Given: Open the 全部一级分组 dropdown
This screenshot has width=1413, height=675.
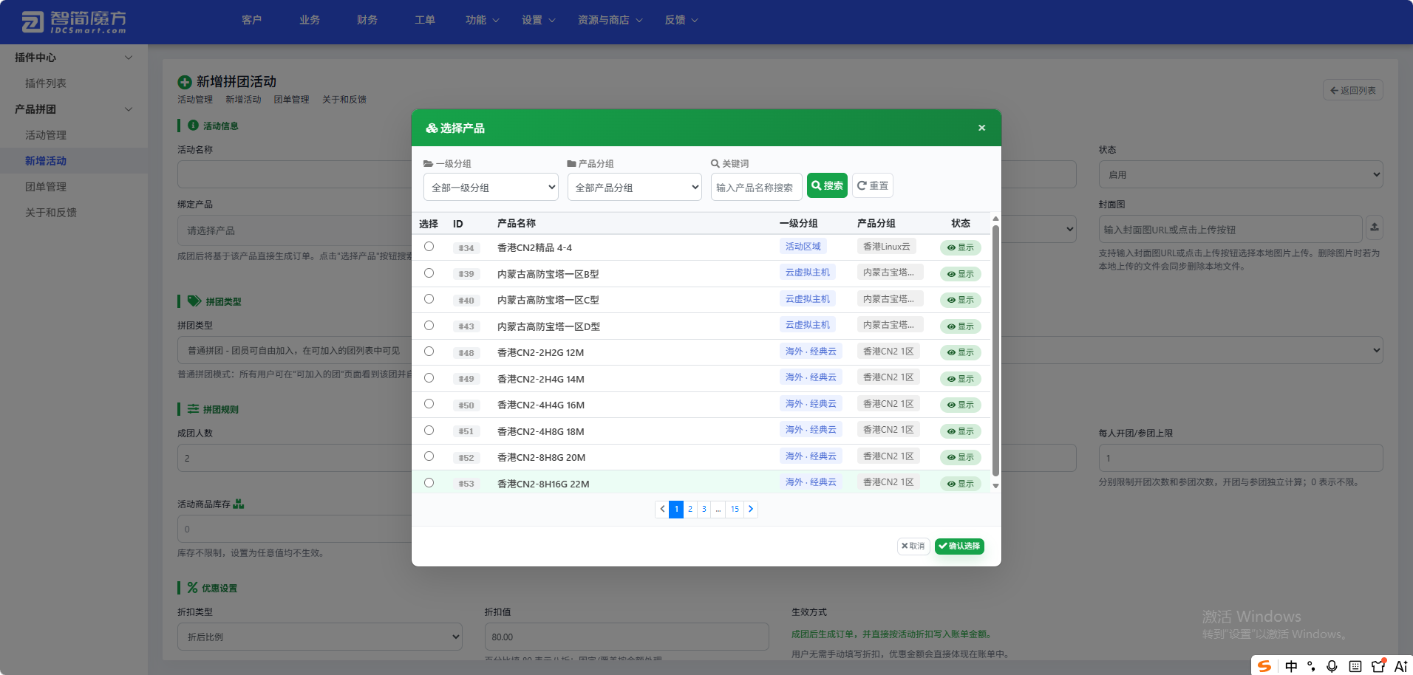Looking at the screenshot, I should tap(491, 188).
